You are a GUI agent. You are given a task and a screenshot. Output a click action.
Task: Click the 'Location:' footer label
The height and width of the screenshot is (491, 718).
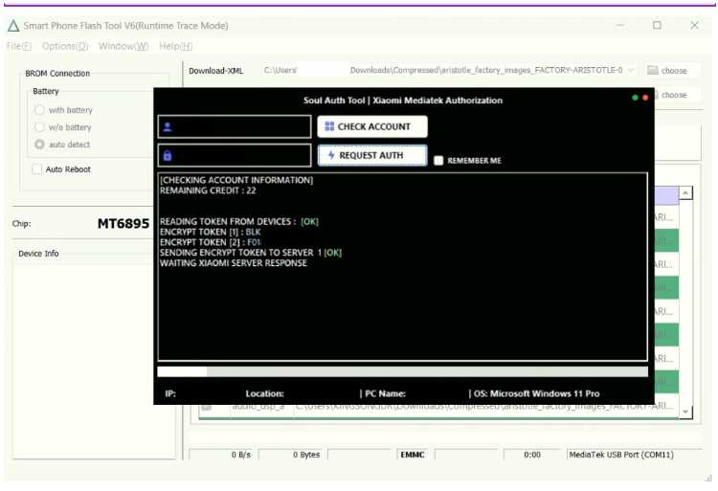tap(264, 393)
